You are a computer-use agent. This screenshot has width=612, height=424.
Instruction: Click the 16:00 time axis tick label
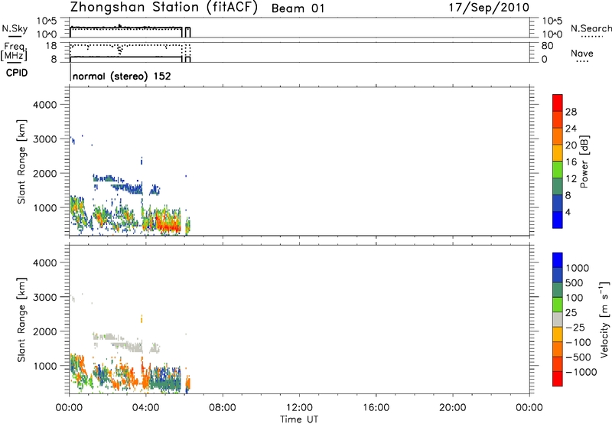point(376,408)
